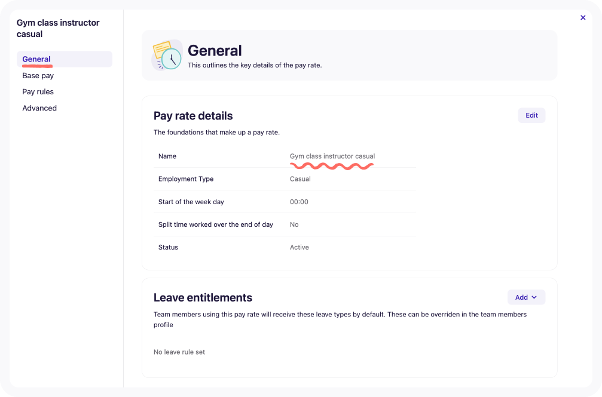Click the Edit button for pay rate details
This screenshot has height=397, width=602.
click(x=531, y=115)
